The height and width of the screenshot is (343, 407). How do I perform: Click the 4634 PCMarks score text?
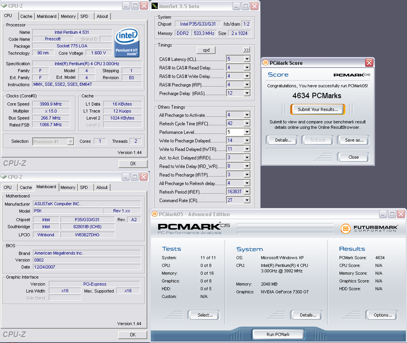coord(317,95)
